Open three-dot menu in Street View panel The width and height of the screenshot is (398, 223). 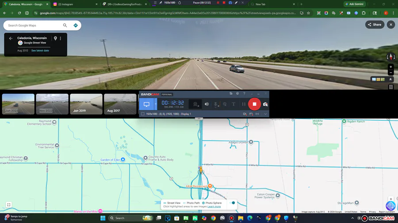click(61, 38)
